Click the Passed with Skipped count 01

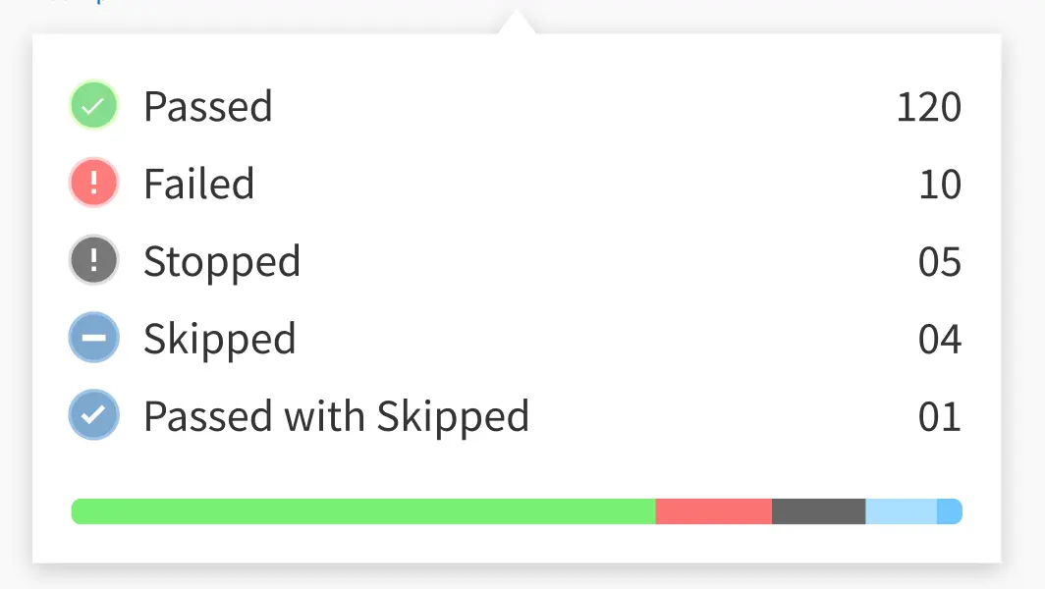[x=940, y=417]
